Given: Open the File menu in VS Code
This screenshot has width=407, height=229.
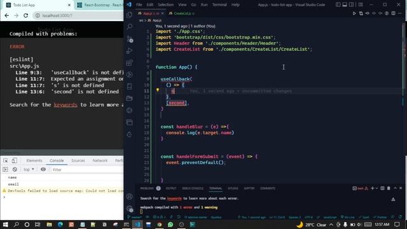Looking at the screenshot, I should point(139,4).
